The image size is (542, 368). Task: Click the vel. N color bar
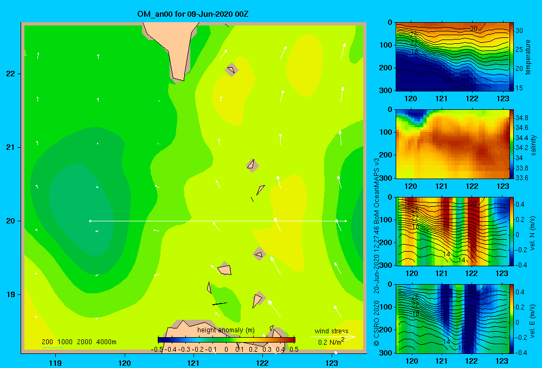pos(512,231)
